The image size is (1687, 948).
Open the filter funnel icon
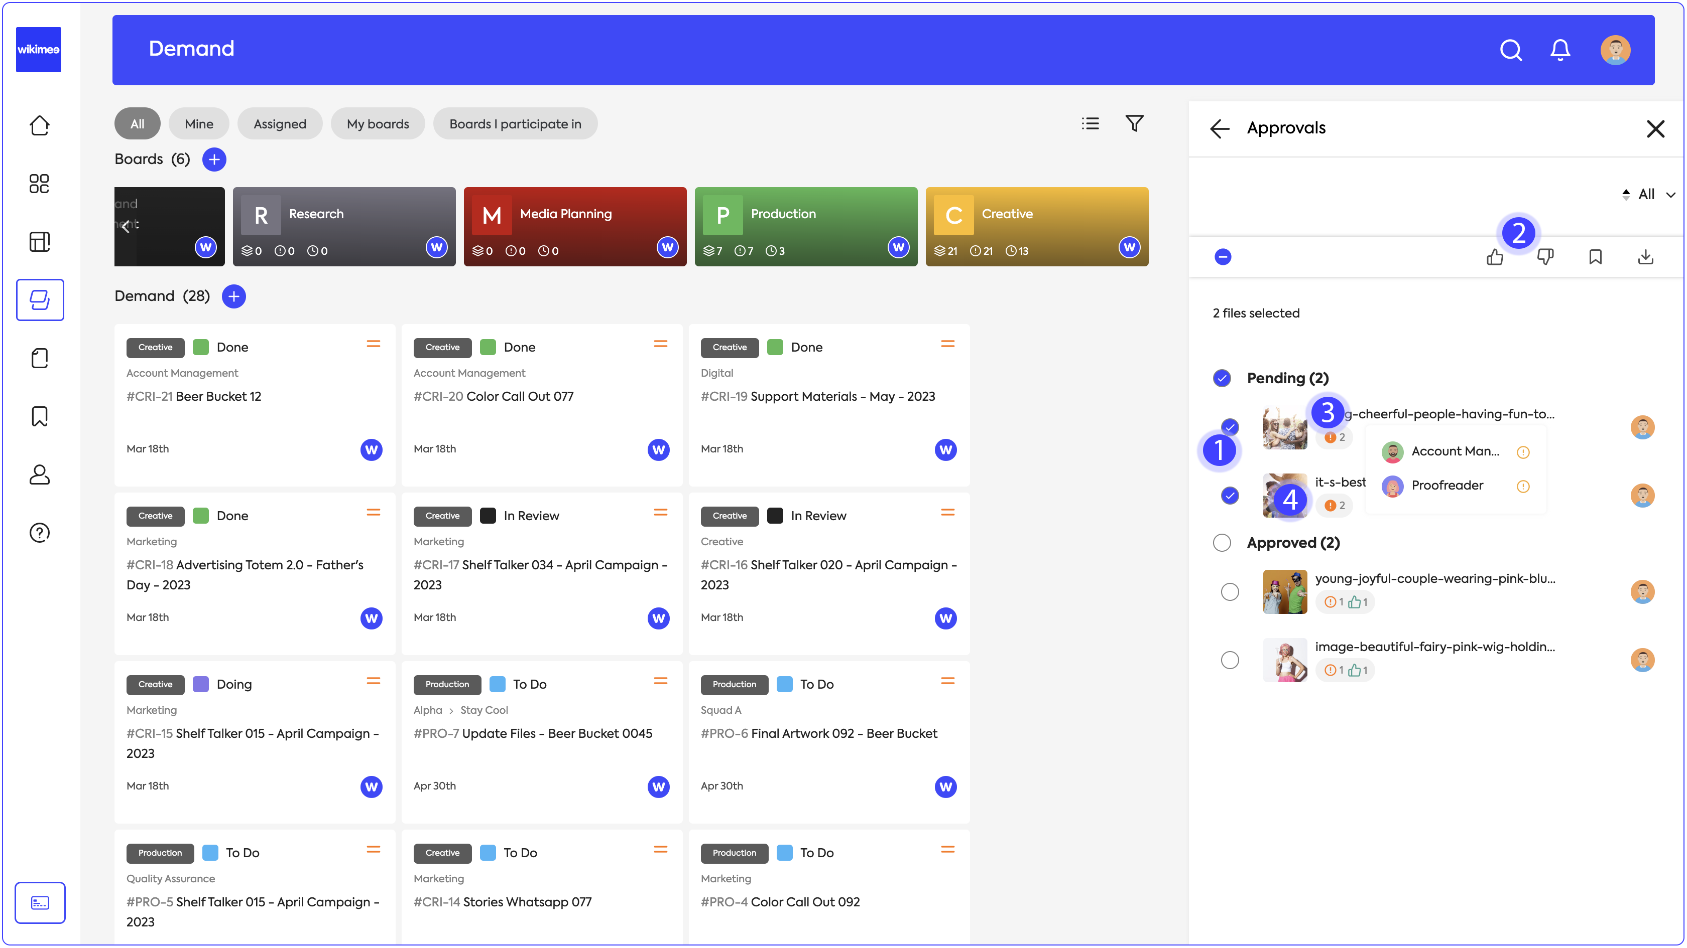pyautogui.click(x=1134, y=123)
